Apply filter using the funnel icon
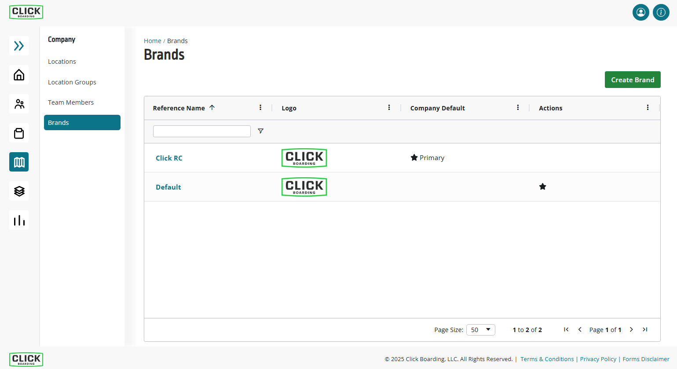677x369 pixels. coord(260,131)
